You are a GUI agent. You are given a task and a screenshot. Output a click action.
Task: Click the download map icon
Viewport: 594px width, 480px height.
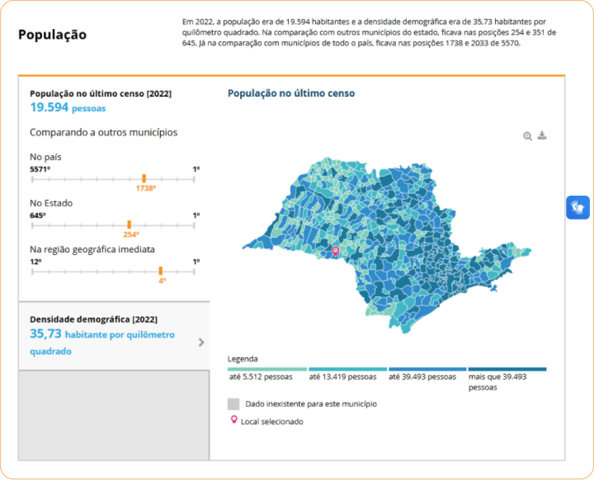(542, 135)
